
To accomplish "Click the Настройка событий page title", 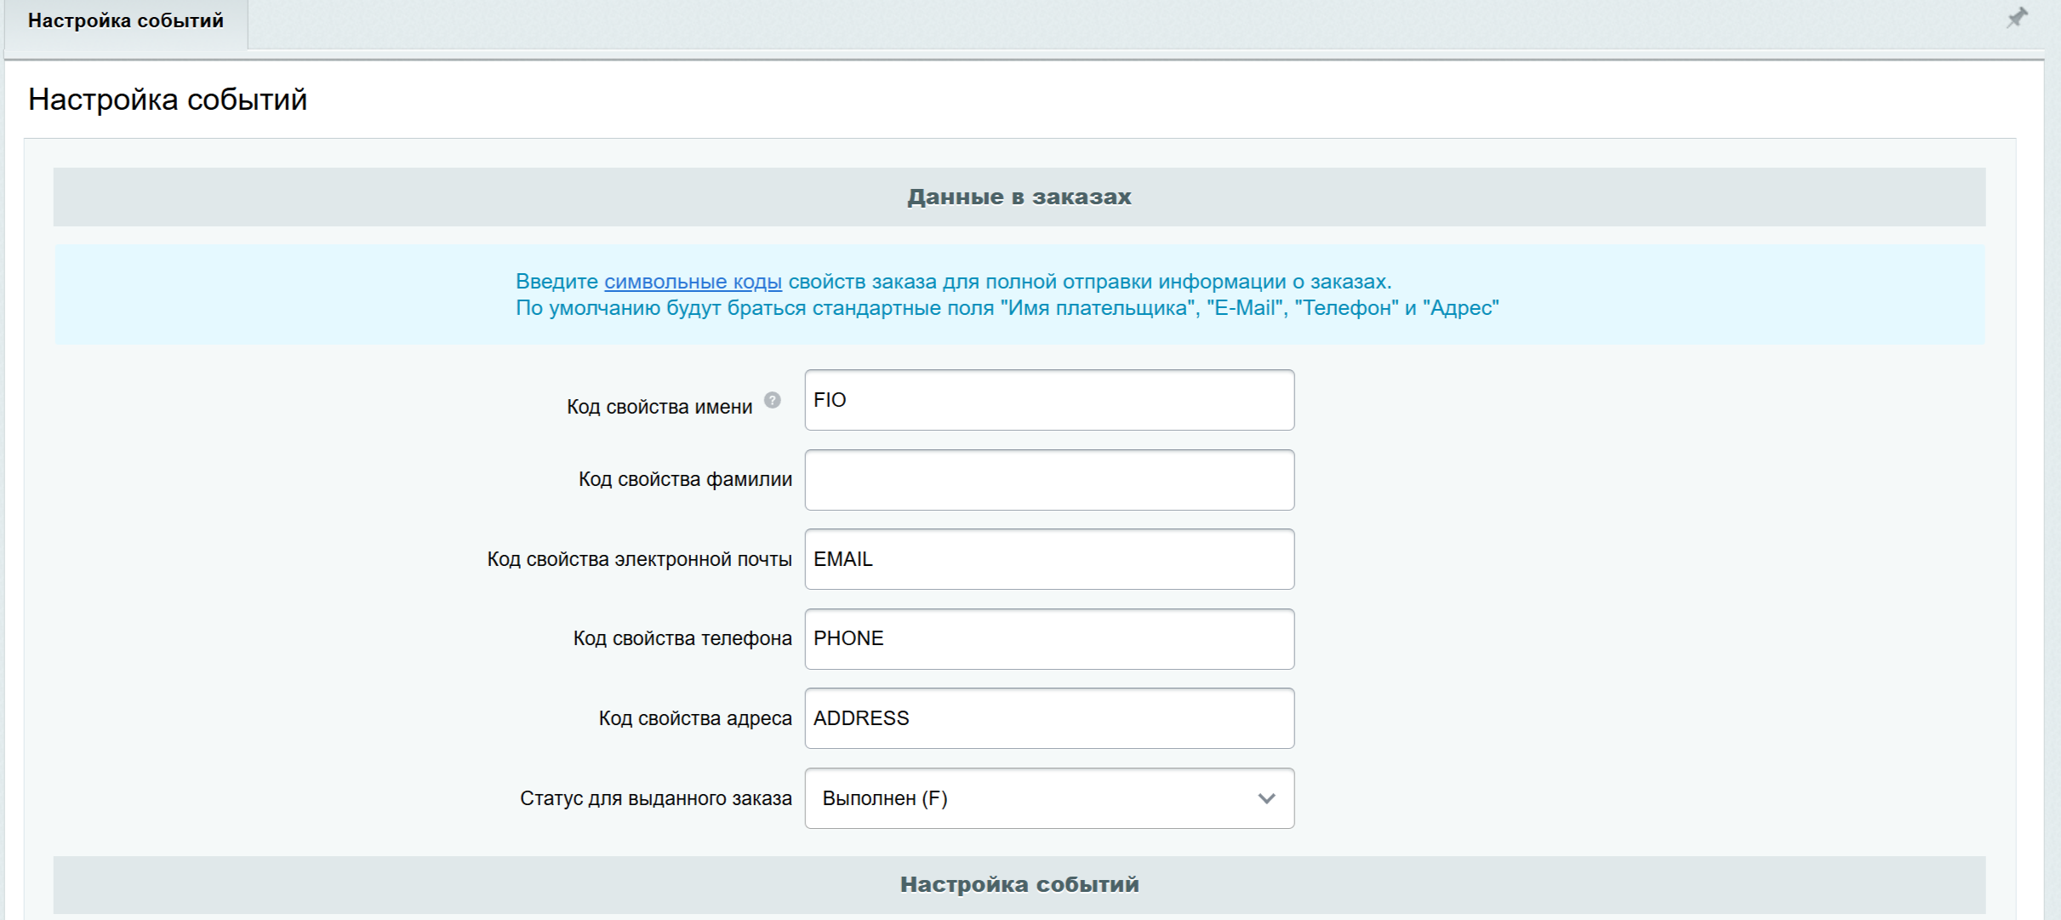I will tap(168, 100).
